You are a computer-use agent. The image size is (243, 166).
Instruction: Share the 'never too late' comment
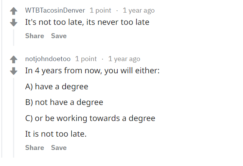pos(34,36)
